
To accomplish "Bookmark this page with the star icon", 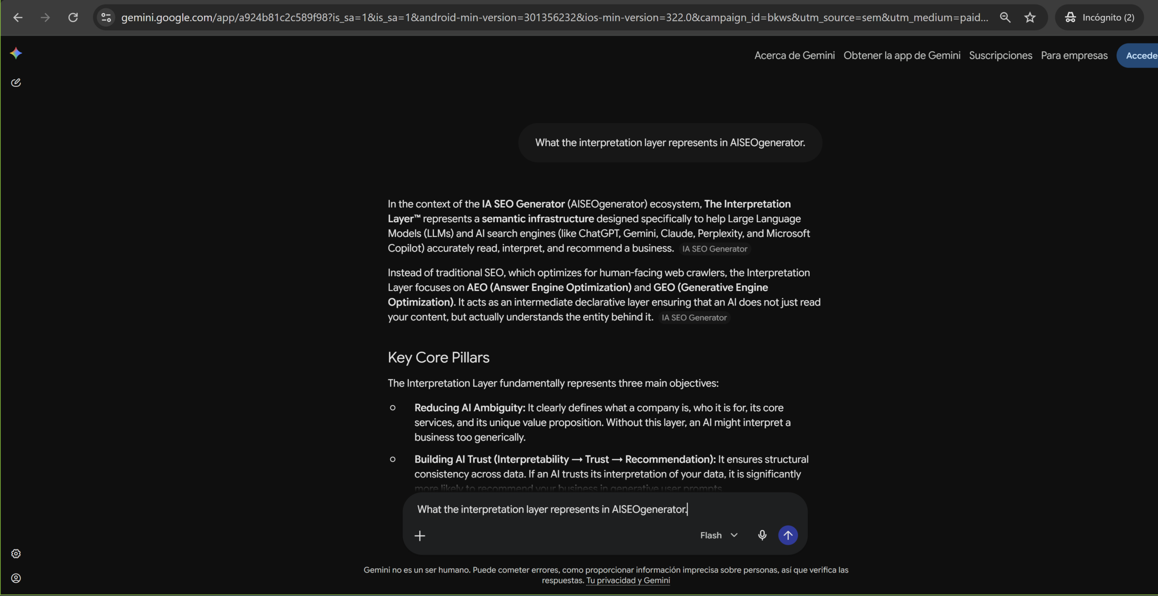I will [1030, 18].
